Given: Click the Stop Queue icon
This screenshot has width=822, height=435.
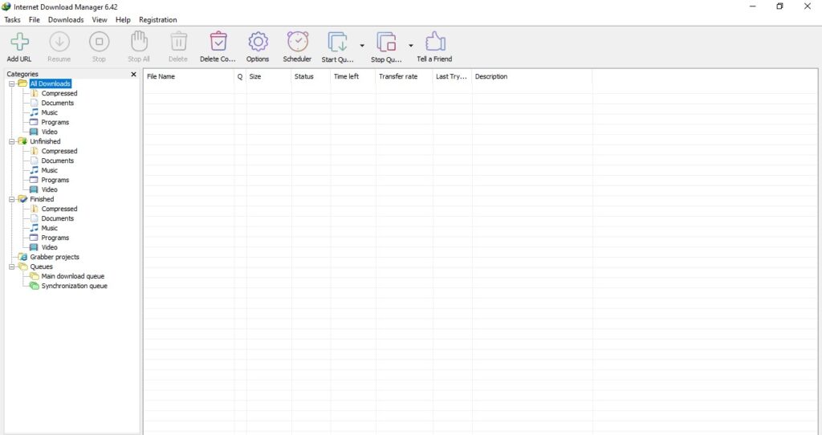Looking at the screenshot, I should coord(386,42).
